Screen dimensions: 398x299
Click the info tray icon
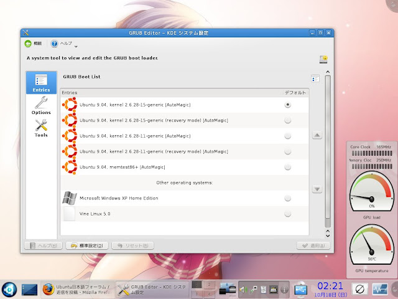pyautogui.click(x=284, y=290)
